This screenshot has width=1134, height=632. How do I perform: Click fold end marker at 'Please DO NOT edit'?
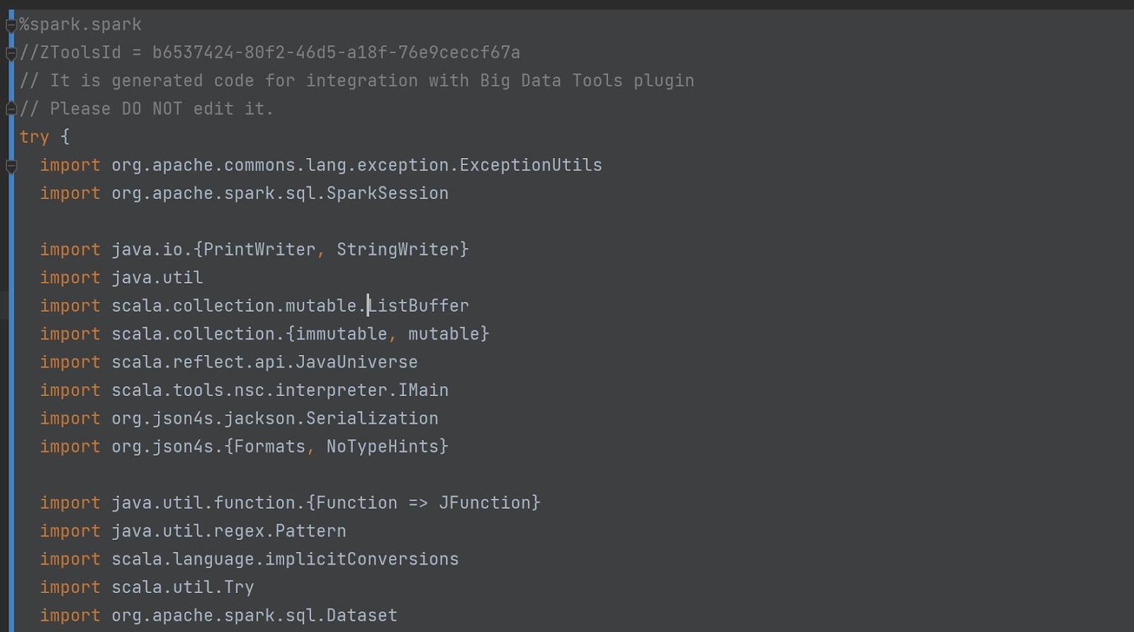[11, 108]
